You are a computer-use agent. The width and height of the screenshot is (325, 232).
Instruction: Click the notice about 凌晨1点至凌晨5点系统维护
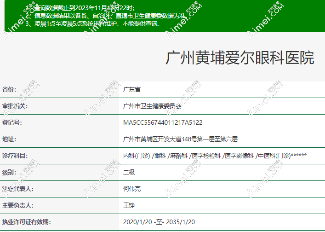93,23
